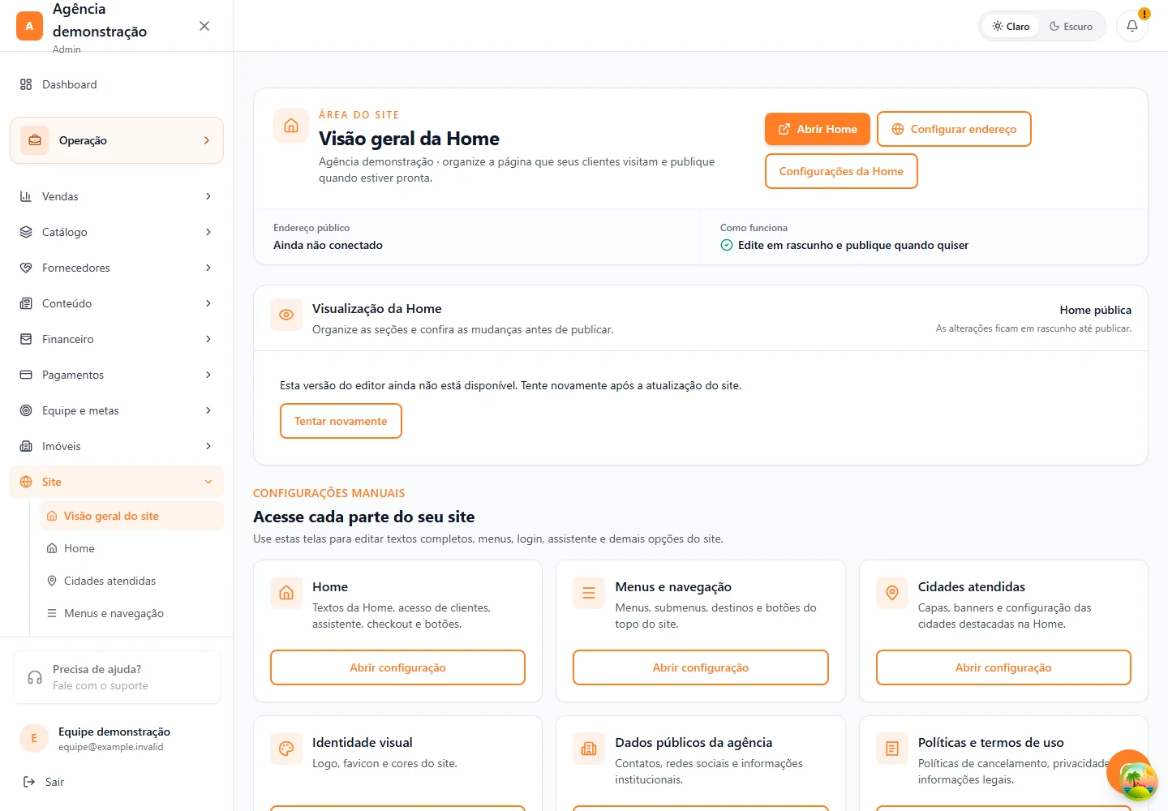Click the Pagamentos card icon
The width and height of the screenshot is (1168, 811).
pyautogui.click(x=26, y=375)
